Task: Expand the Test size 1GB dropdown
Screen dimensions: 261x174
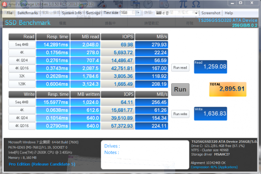Action: [138, 13]
